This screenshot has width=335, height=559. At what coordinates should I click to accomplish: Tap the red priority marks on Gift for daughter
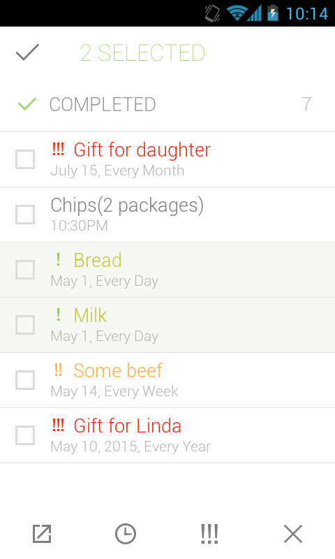(x=58, y=149)
